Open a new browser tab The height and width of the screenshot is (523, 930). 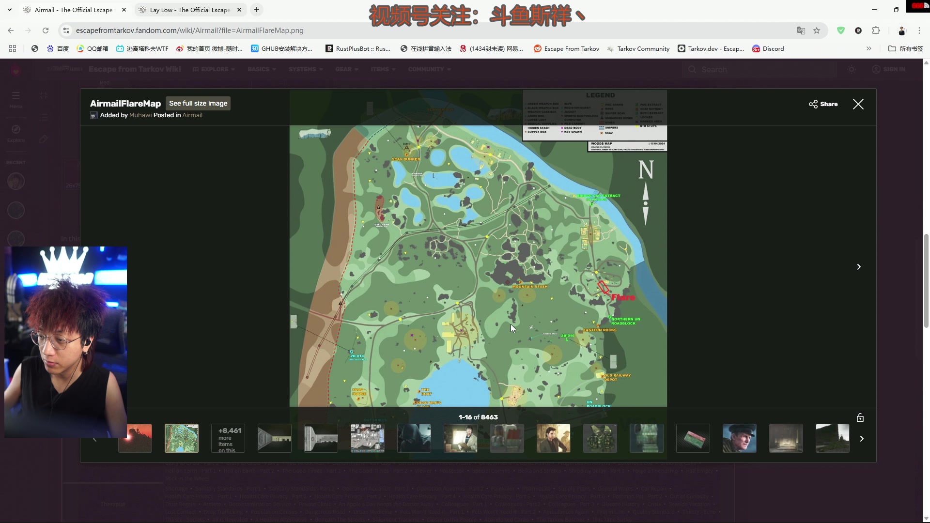pyautogui.click(x=257, y=10)
